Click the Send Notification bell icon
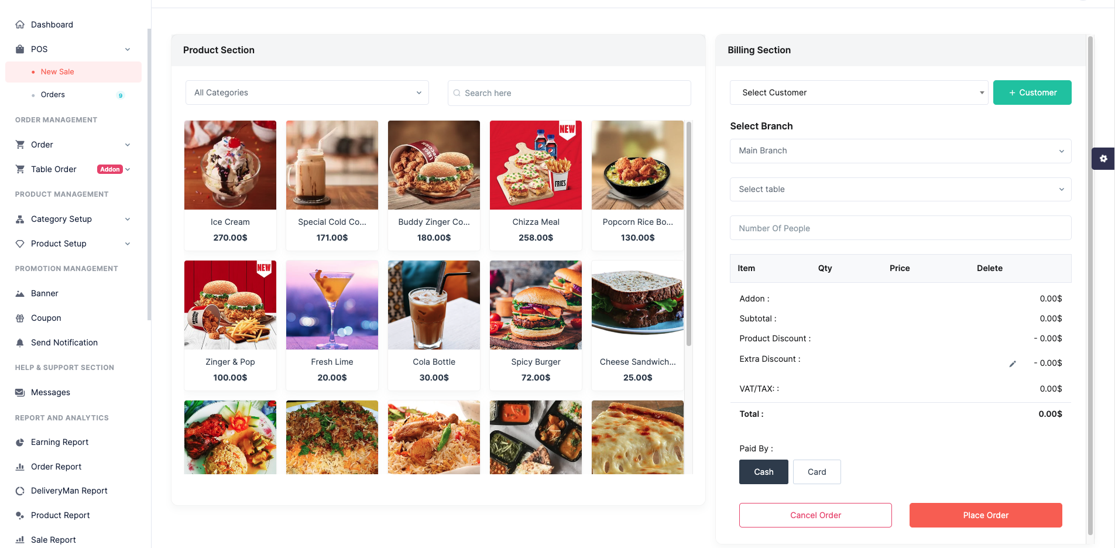 20,342
